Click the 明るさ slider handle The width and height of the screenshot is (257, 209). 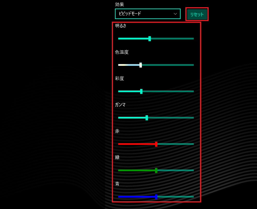pyautogui.click(x=150, y=39)
